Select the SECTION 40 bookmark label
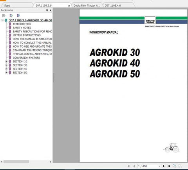The image size is (188, 170). coord(20,69)
